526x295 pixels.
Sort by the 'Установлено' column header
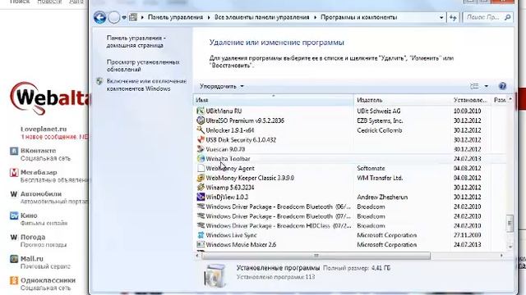(x=470, y=100)
